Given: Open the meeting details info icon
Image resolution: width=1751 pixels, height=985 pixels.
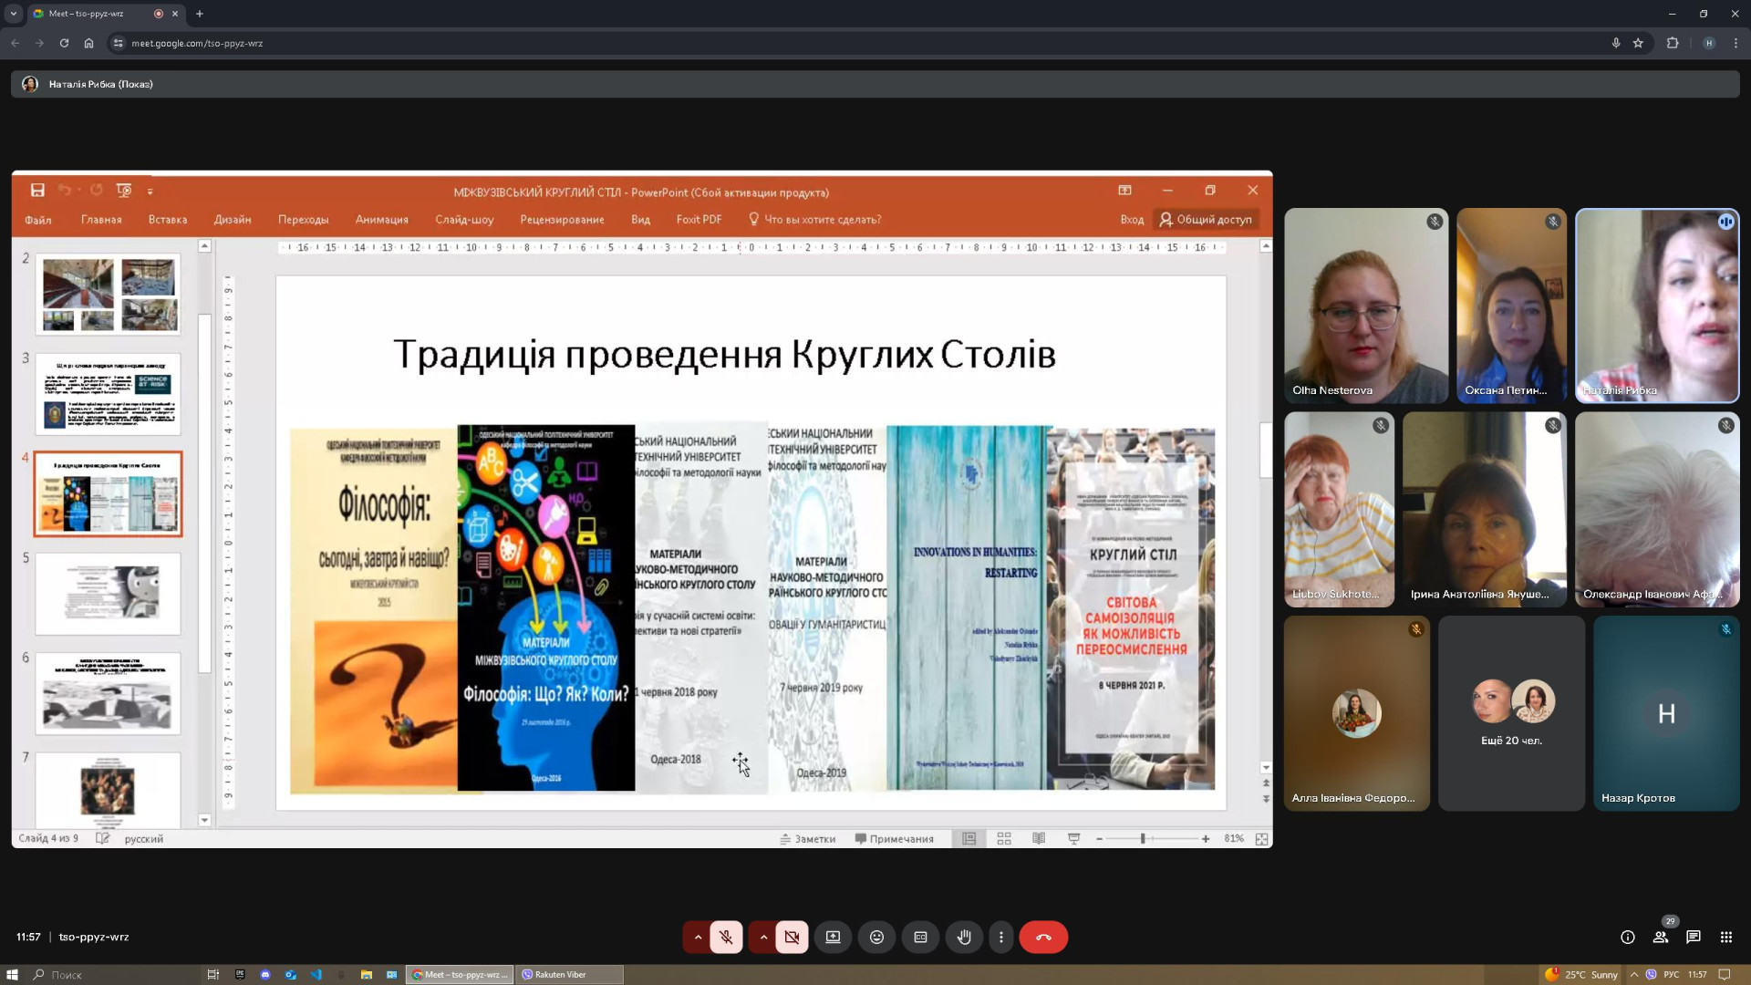Looking at the screenshot, I should pyautogui.click(x=1628, y=937).
